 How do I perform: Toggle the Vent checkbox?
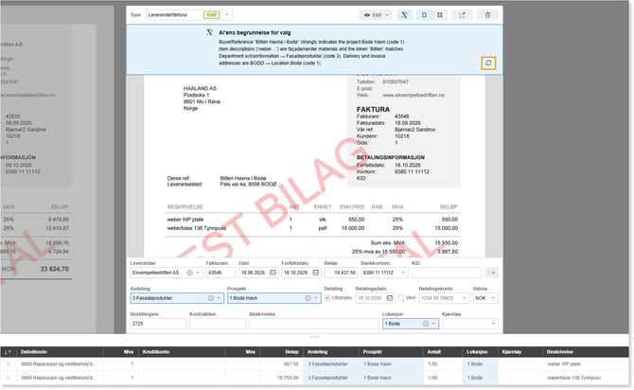400,298
